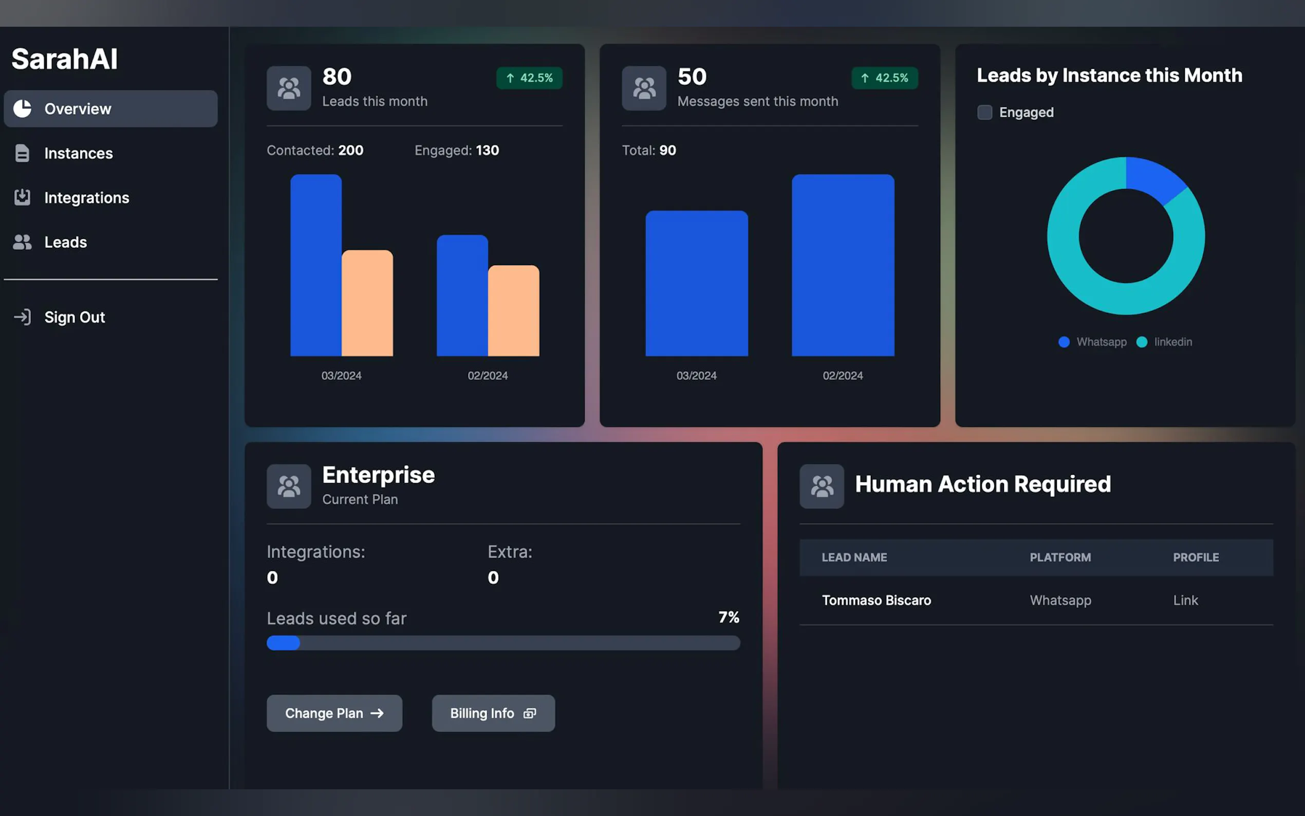Screen dimensions: 1305x816
Task: Open Tommaso Biscaro's profile Link
Action: click(x=1185, y=600)
